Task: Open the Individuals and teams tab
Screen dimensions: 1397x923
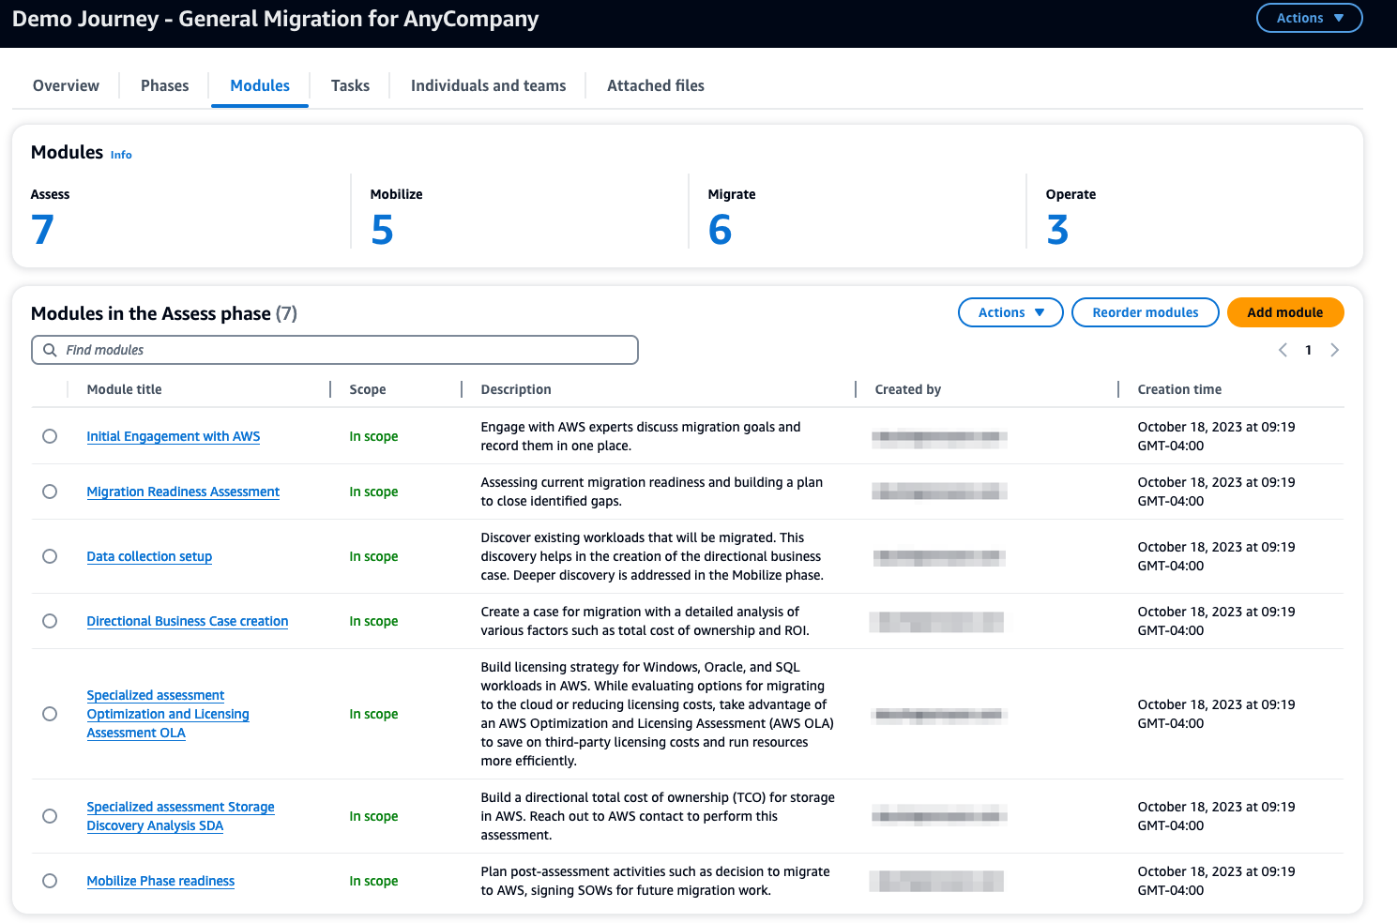Action: click(488, 85)
